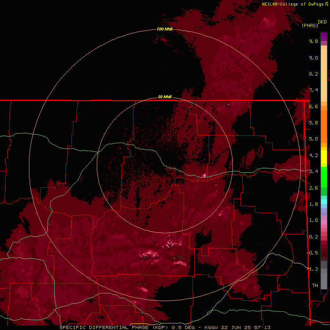Click the -1.3 value on the color scale
The image size is (330, 330).
click(312, 269)
